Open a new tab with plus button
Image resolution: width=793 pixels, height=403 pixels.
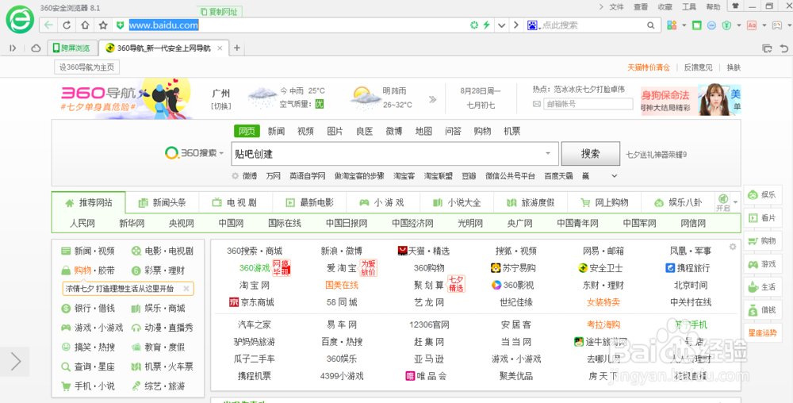point(236,48)
